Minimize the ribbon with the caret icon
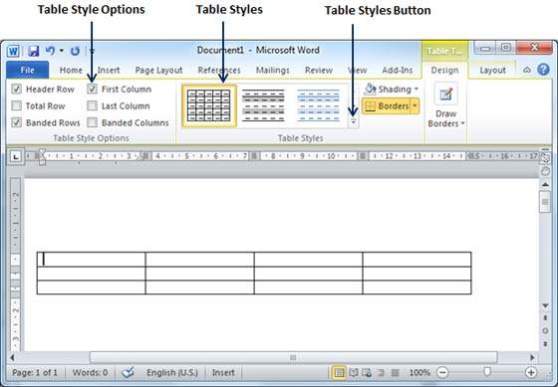558x387 pixels. click(x=527, y=70)
